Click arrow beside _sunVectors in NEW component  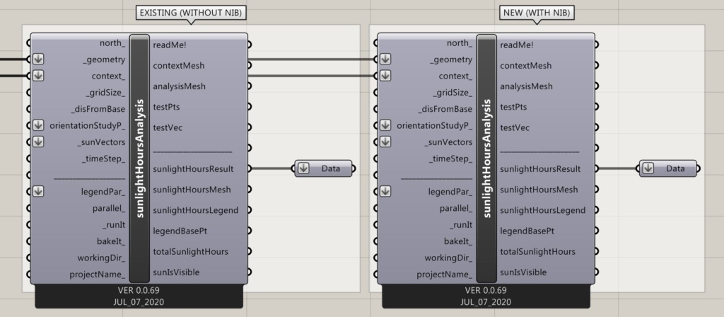(x=385, y=142)
